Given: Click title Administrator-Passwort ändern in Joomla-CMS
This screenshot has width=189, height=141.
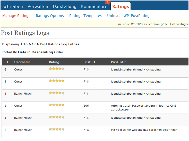Looking at the screenshot, I should 143,108.
